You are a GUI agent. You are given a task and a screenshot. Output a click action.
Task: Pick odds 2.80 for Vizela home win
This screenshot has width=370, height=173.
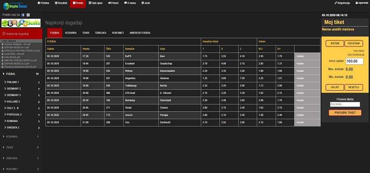click(210, 108)
